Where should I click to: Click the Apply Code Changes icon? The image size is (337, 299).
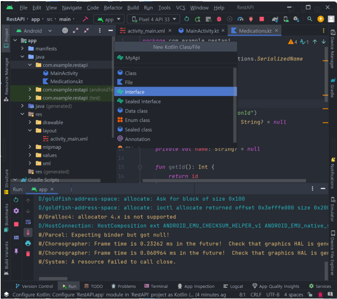click(x=208, y=19)
